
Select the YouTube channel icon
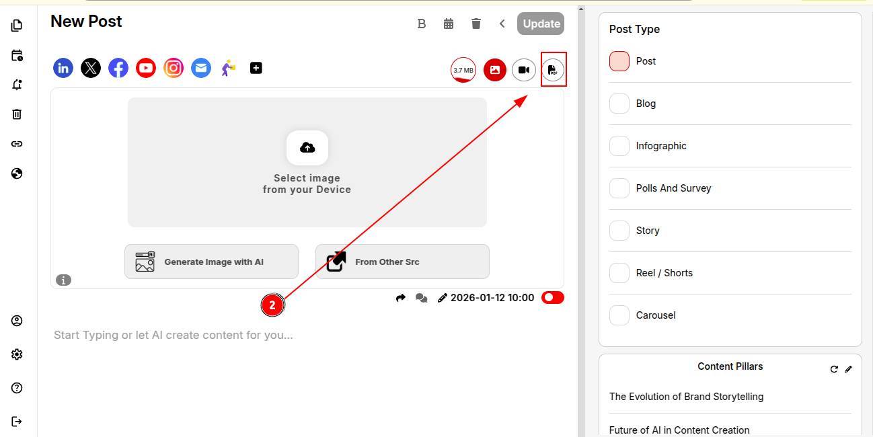click(x=146, y=68)
